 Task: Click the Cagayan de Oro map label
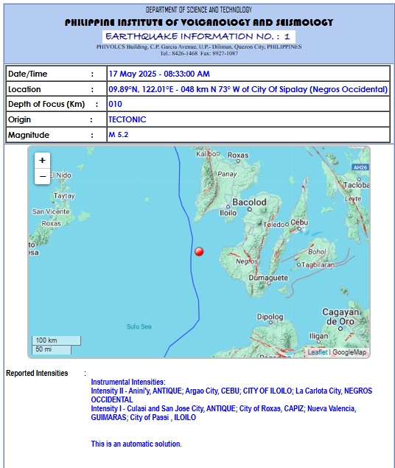[340, 317]
